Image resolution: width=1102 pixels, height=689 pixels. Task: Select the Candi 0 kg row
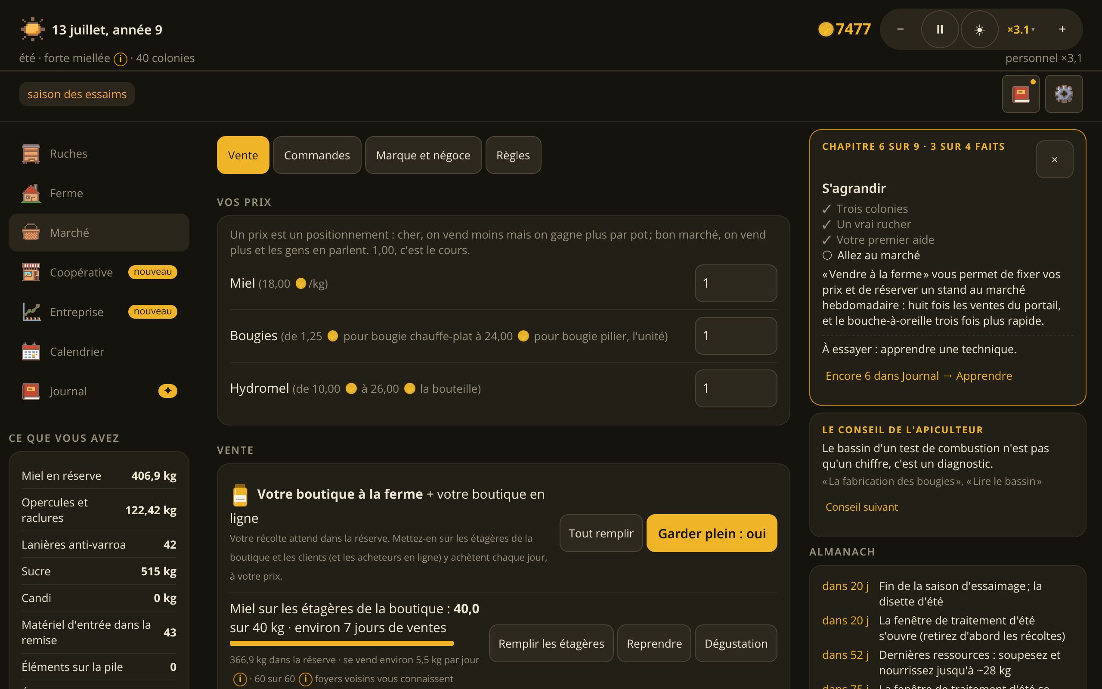[99, 598]
